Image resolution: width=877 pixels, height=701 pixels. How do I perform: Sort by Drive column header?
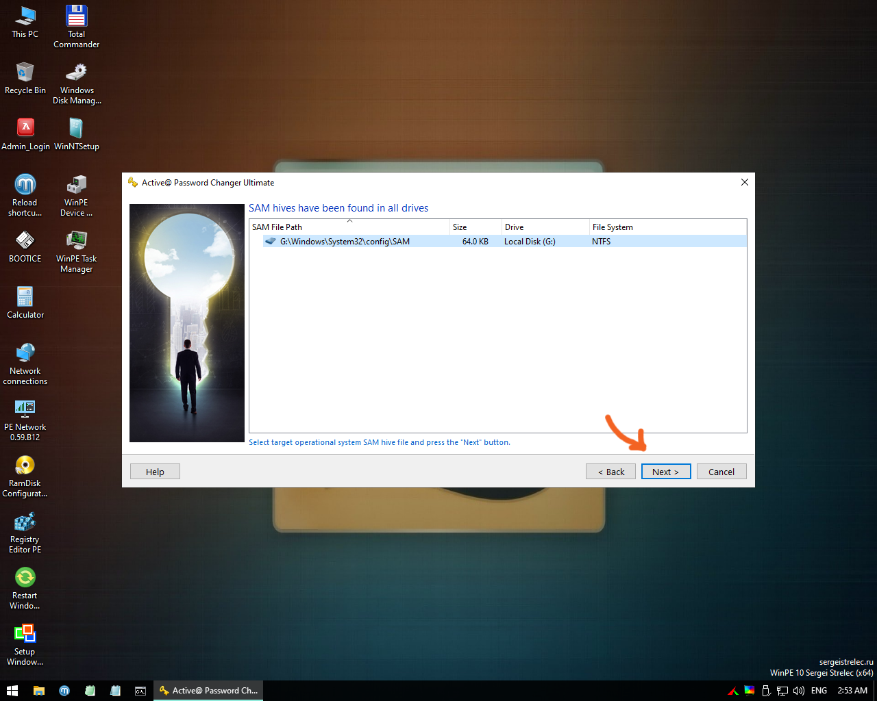tap(545, 227)
